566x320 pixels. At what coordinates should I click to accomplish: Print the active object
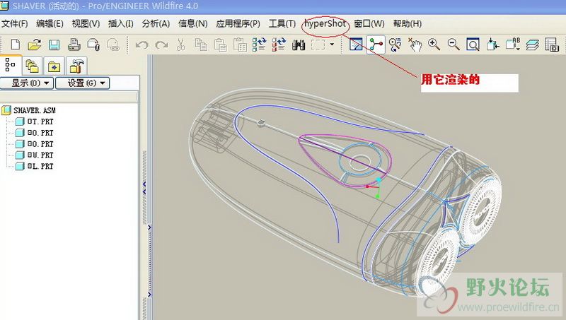pos(74,45)
